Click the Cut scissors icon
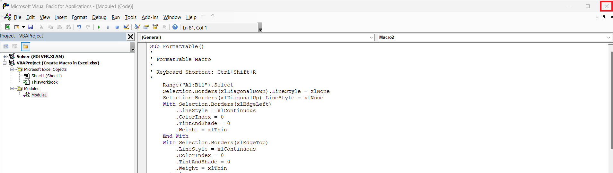 [x=41, y=27]
